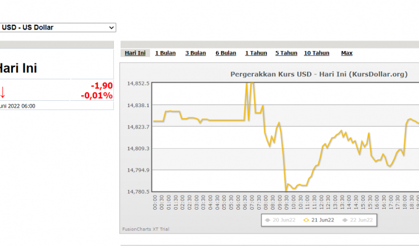Click the red down arrow indicator
Image resolution: width=419 pixels, height=246 pixels.
tap(2, 92)
